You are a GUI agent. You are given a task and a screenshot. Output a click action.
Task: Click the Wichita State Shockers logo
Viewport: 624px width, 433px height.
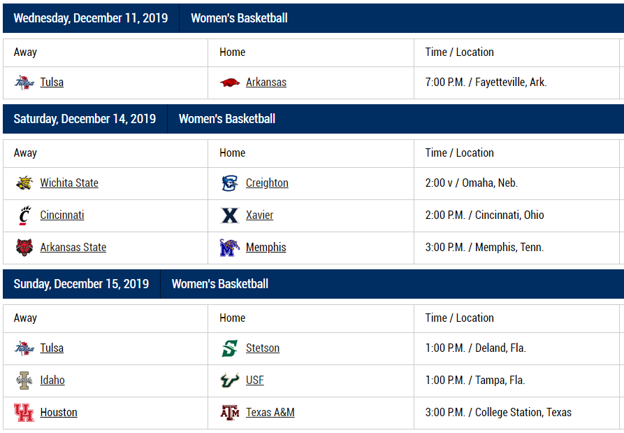click(x=24, y=183)
